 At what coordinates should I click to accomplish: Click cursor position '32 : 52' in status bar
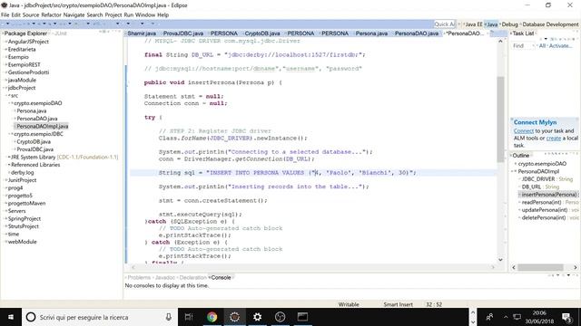(x=434, y=304)
